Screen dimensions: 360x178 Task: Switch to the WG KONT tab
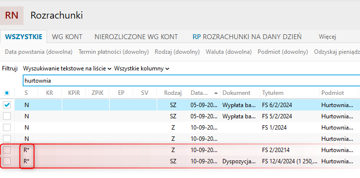(67, 37)
